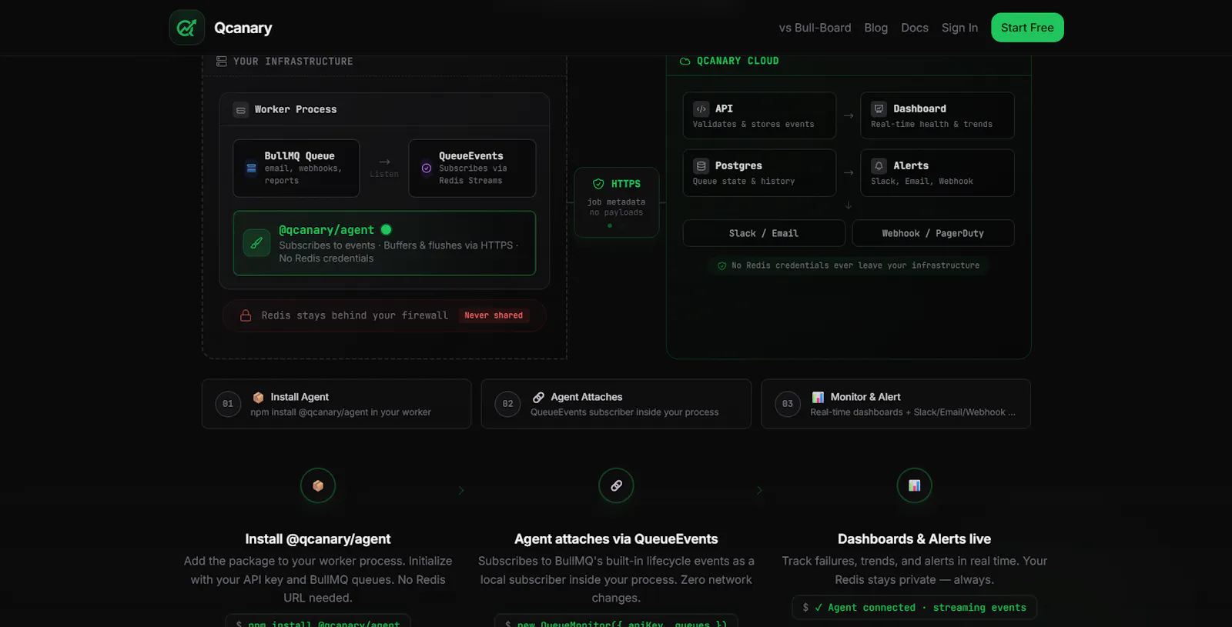Click the Dashboards & Alerts live heading
Screen dimensions: 1232x627
click(x=915, y=539)
